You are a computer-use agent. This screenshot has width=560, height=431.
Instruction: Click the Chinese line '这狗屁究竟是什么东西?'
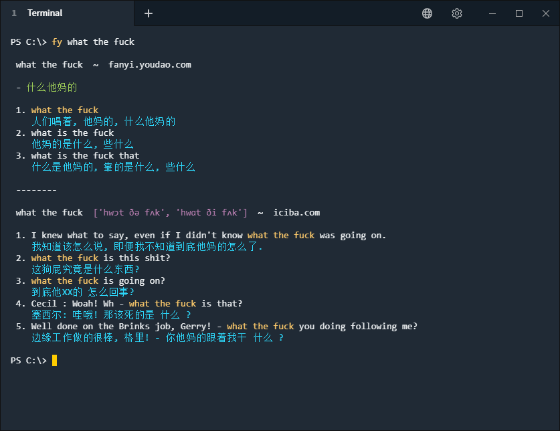[x=86, y=270]
